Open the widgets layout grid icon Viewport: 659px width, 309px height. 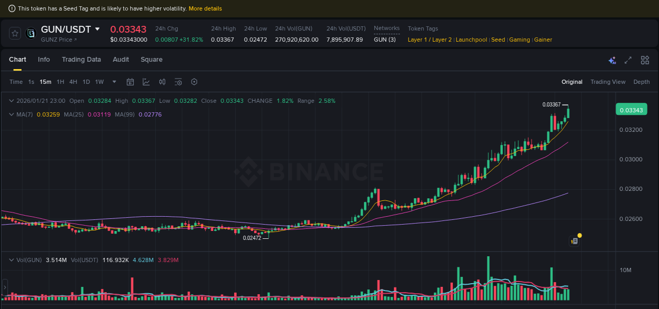pos(645,60)
